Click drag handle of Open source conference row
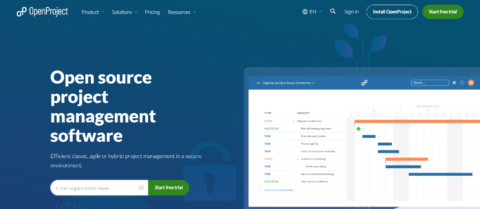Viewport: 480px width, 209px height. [259, 181]
